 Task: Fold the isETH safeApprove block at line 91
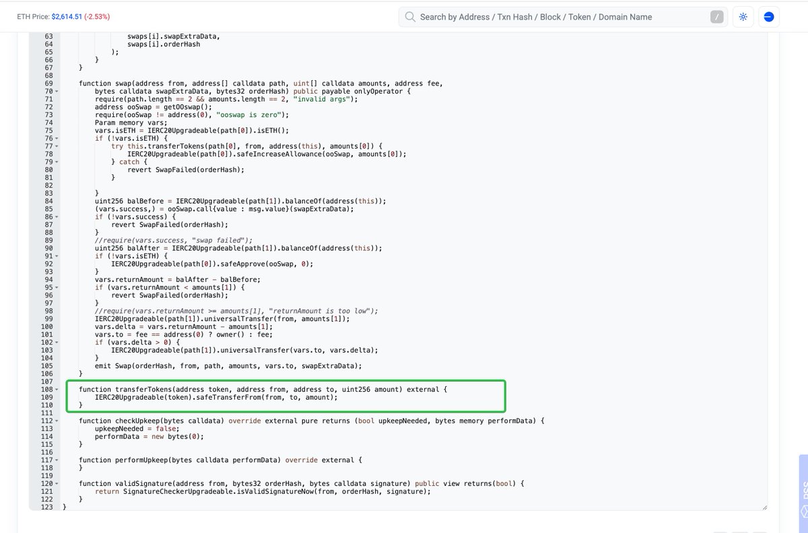click(x=57, y=256)
